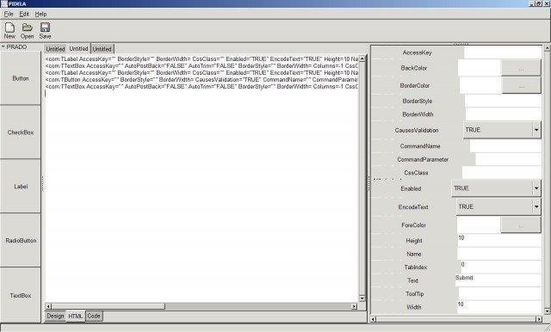551x332 pixels.
Task: Click the Open folder toolbar icon
Action: click(x=27, y=28)
